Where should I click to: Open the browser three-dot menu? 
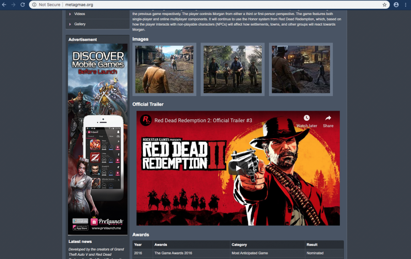[406, 5]
